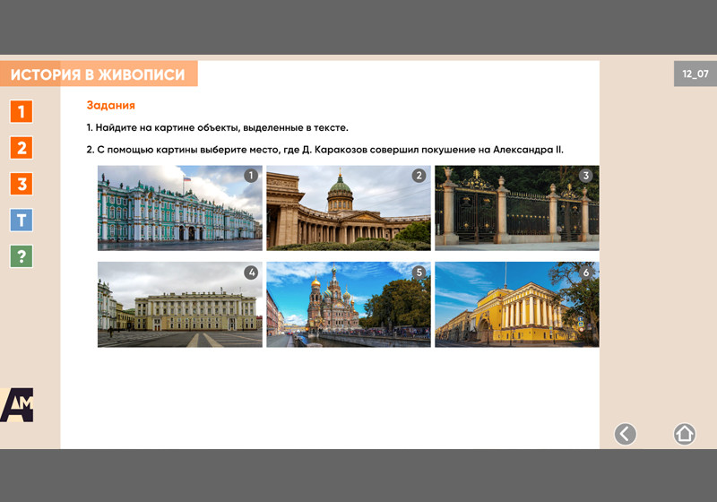Click the 'Задания' heading
The width and height of the screenshot is (717, 502).
point(110,106)
